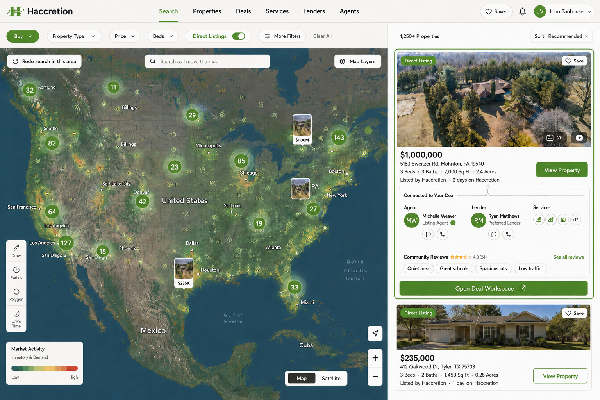This screenshot has width=600, height=400.
Task: Click the locate-me arrow on map
Action: coord(375,333)
